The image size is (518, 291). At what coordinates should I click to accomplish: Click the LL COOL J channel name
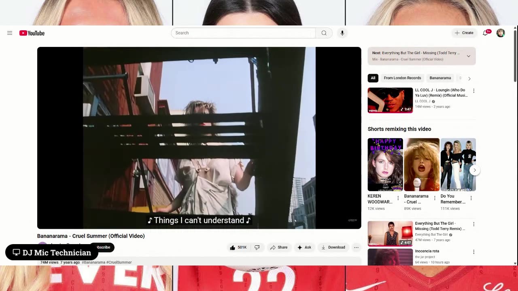pyautogui.click(x=422, y=101)
